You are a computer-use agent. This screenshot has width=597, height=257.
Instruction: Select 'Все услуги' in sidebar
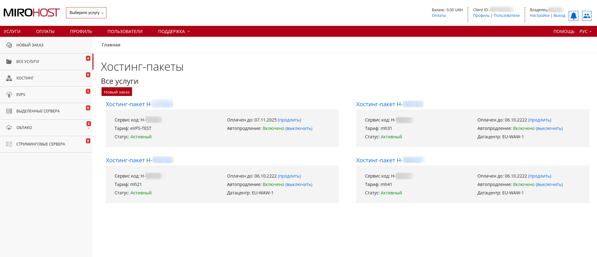point(46,62)
